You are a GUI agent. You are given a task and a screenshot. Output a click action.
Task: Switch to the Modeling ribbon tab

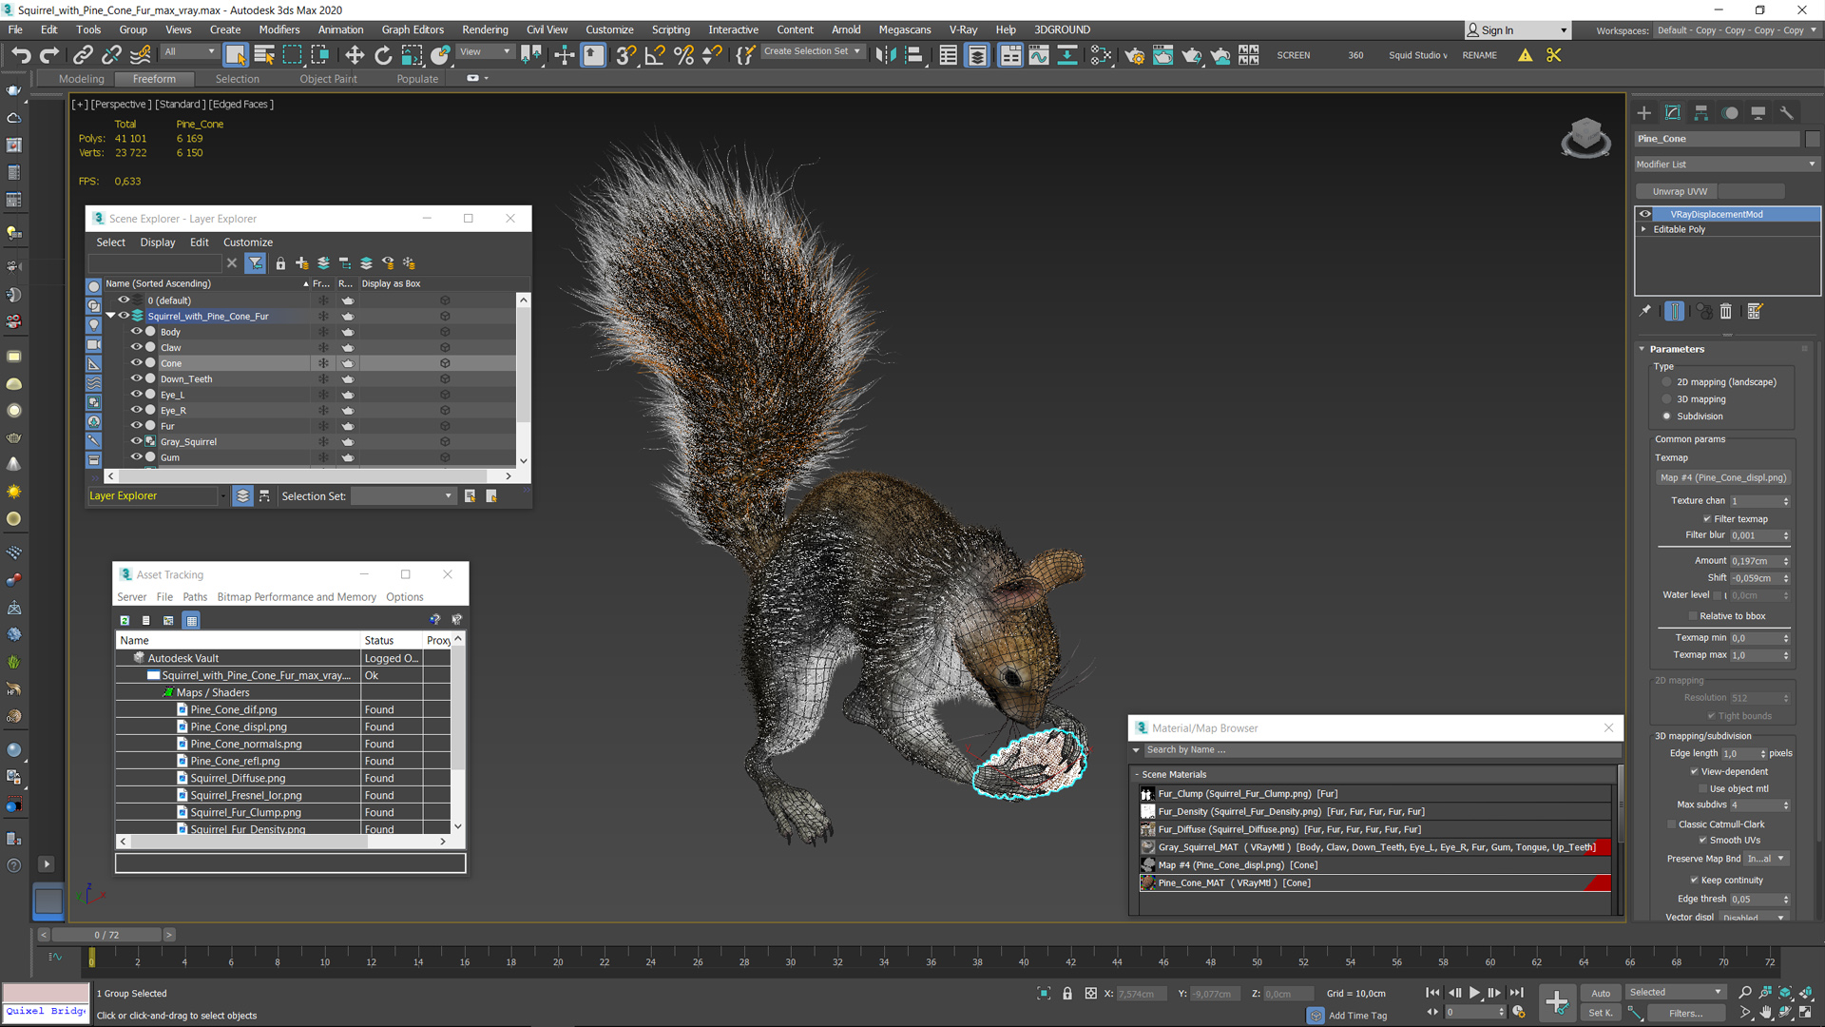(81, 79)
